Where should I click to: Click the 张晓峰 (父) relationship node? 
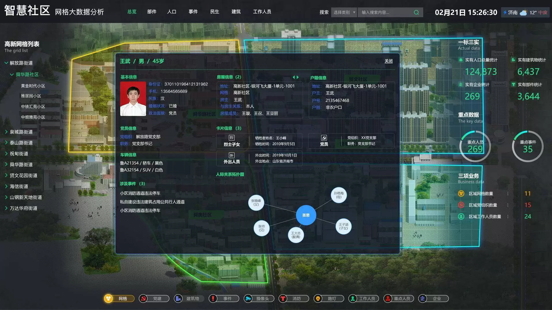[x=256, y=202]
